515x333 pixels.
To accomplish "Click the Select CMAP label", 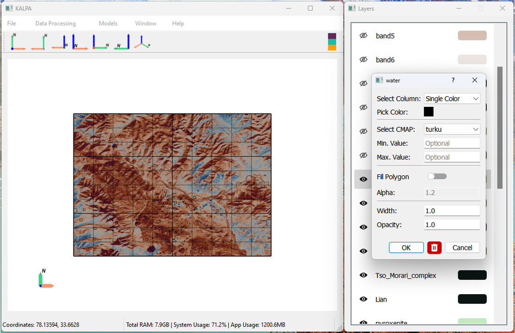I will click(396, 129).
